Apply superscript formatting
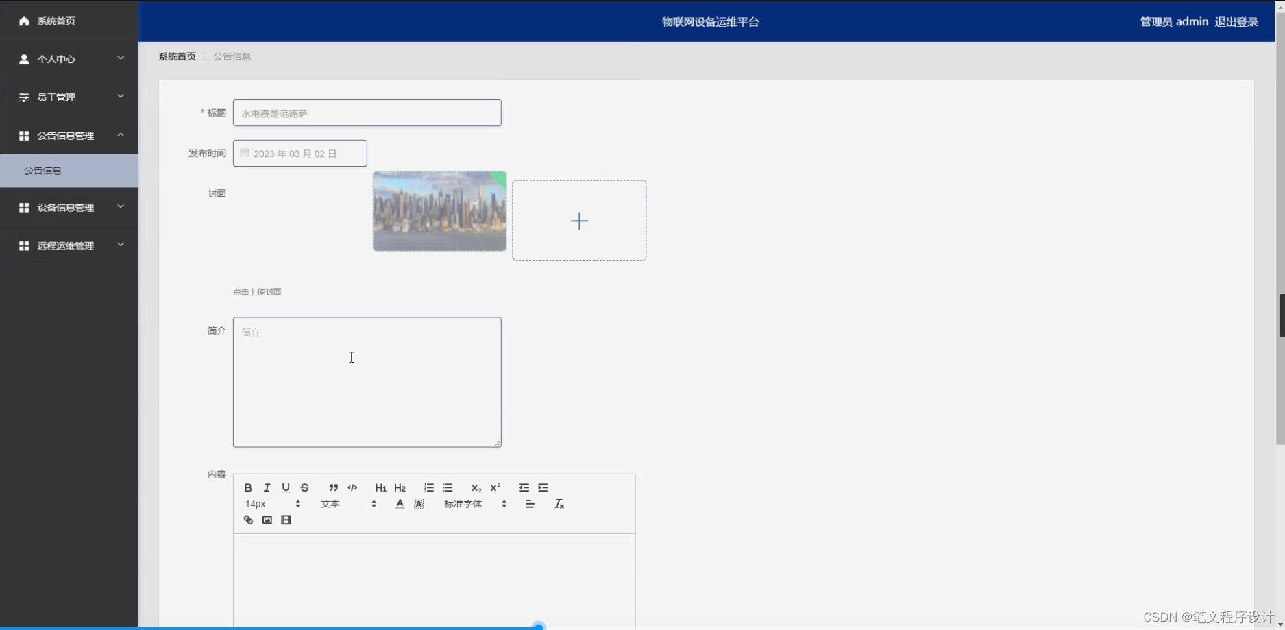This screenshot has width=1285, height=630. [x=495, y=487]
